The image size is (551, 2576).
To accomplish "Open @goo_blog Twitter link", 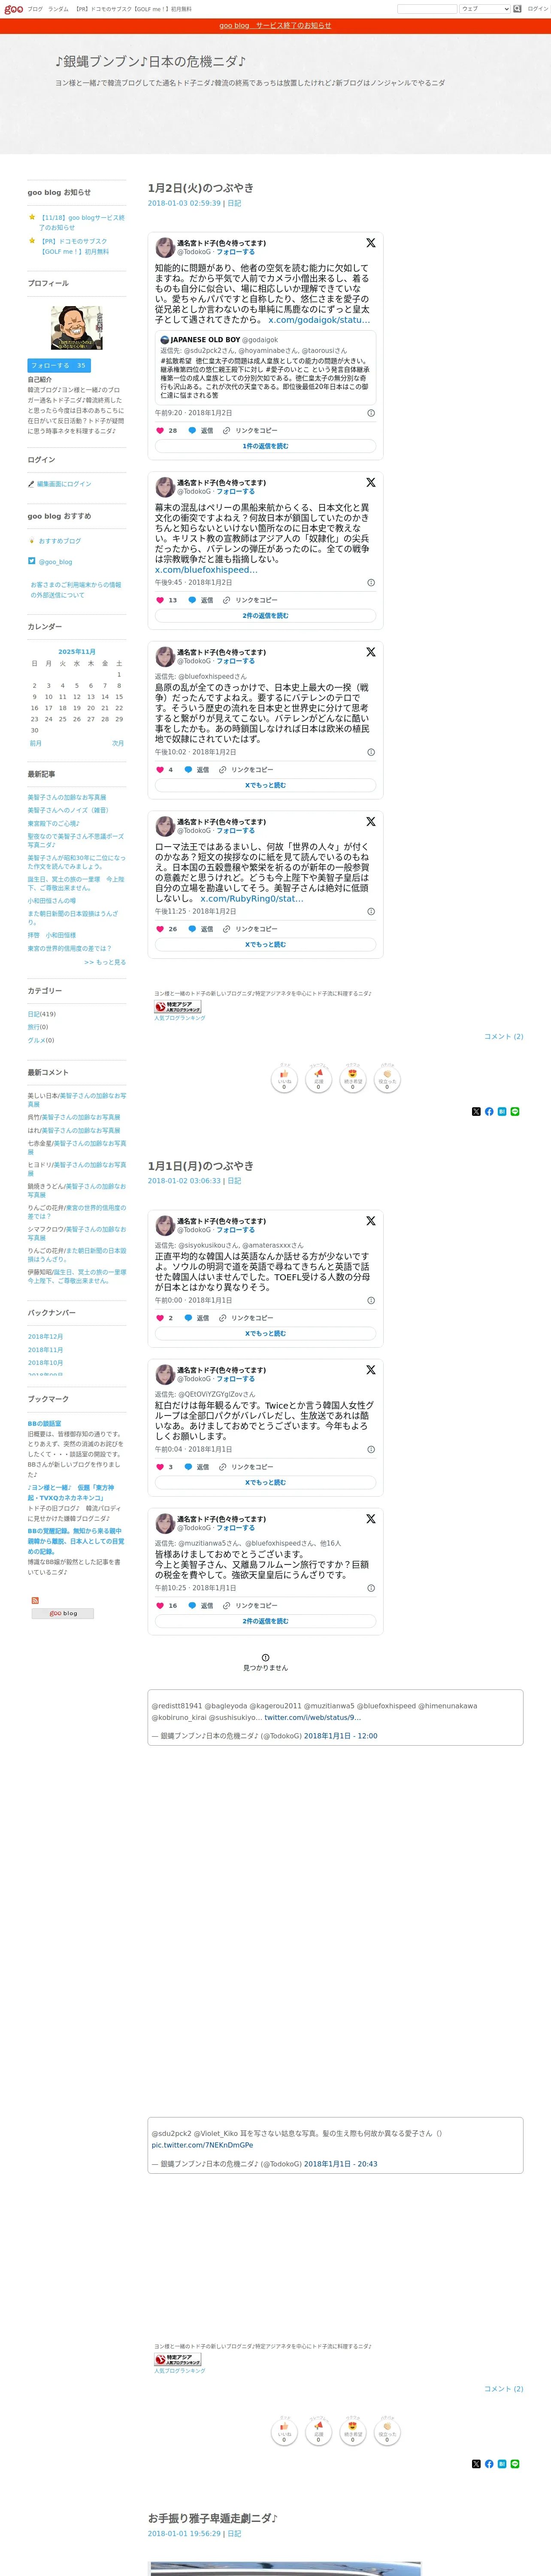I will pyautogui.click(x=55, y=562).
